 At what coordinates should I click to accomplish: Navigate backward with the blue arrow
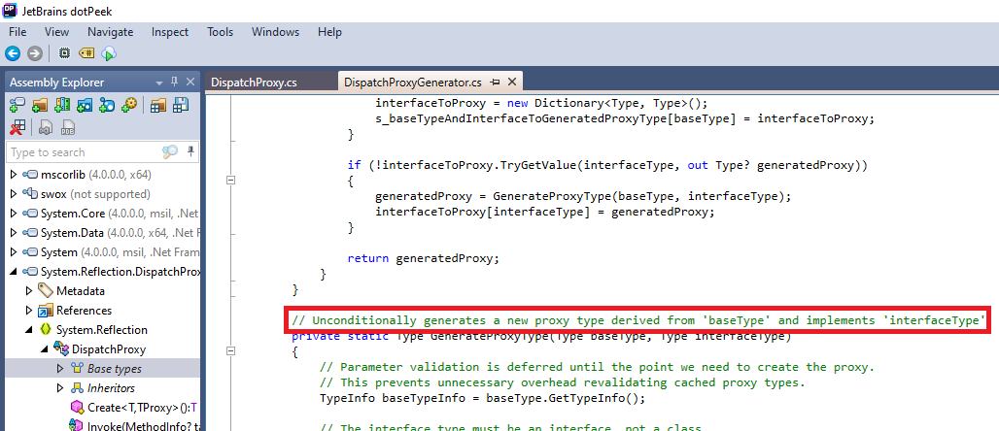click(14, 53)
